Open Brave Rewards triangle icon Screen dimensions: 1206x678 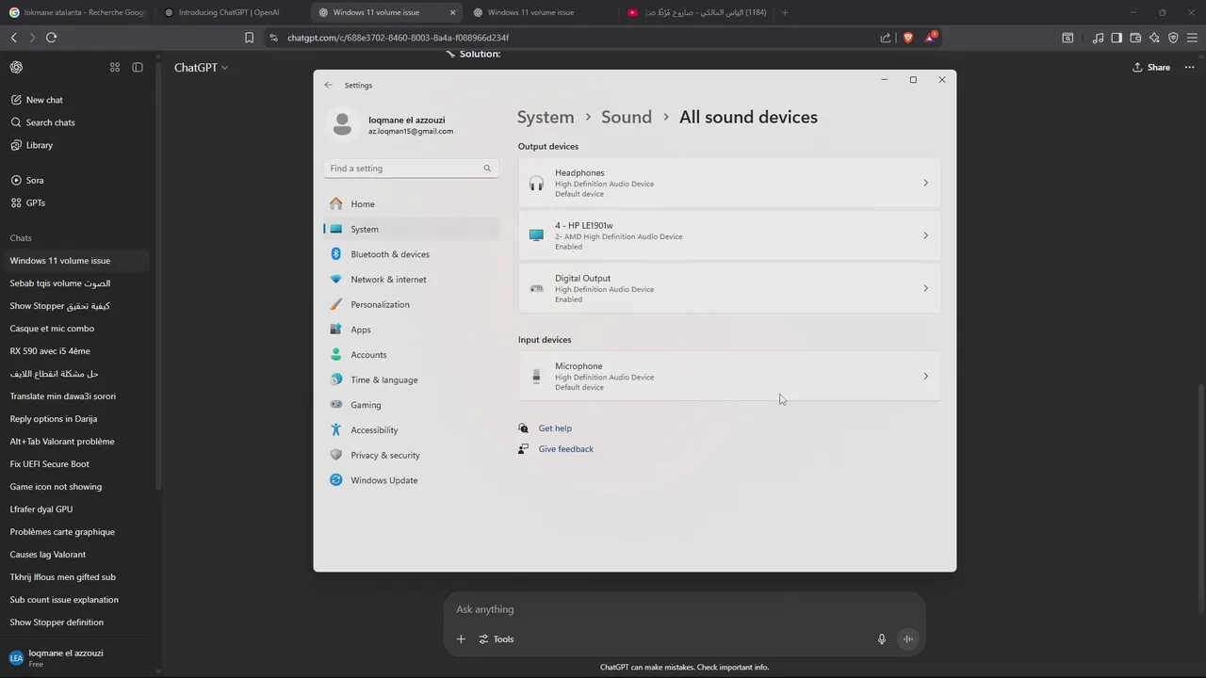coord(931,37)
